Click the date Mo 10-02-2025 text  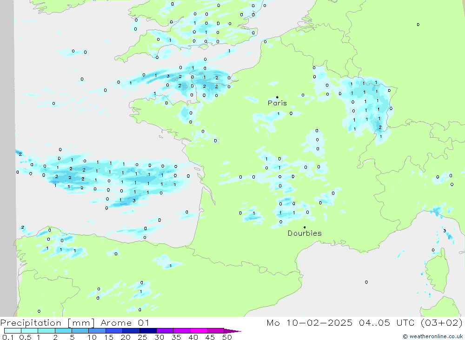pyautogui.click(x=310, y=322)
